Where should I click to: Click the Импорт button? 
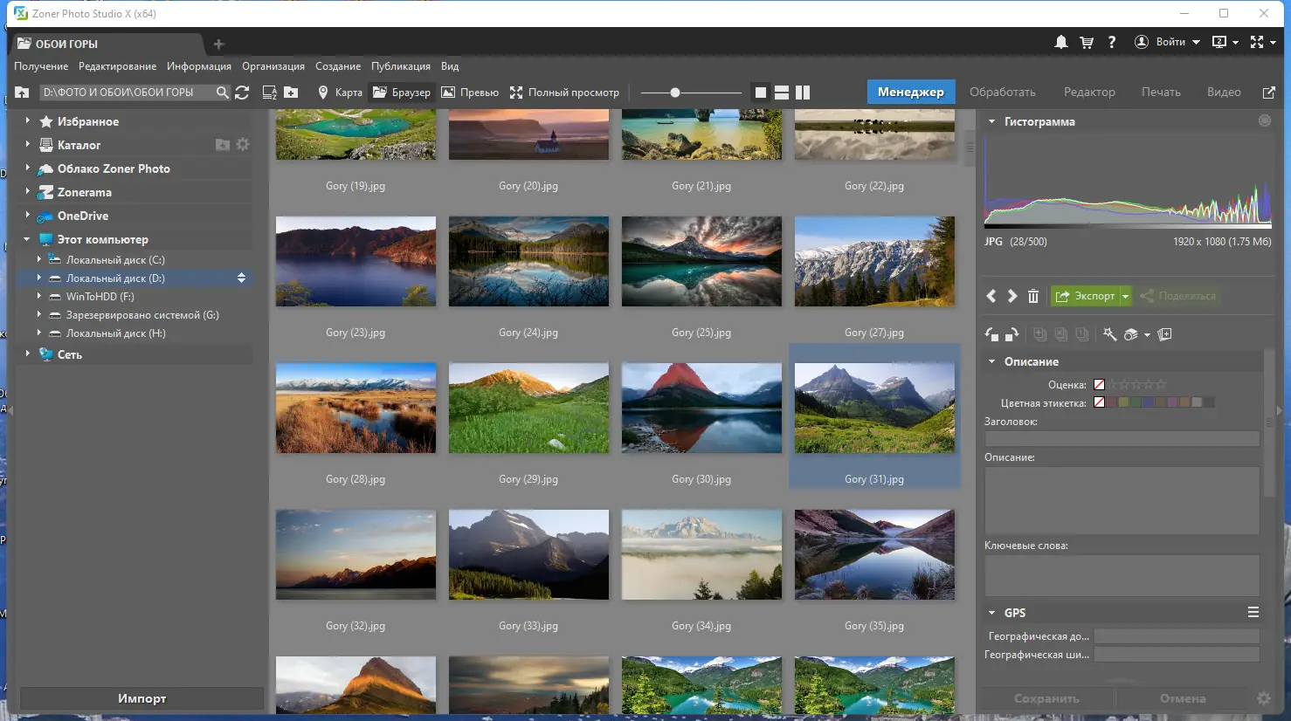pos(142,698)
